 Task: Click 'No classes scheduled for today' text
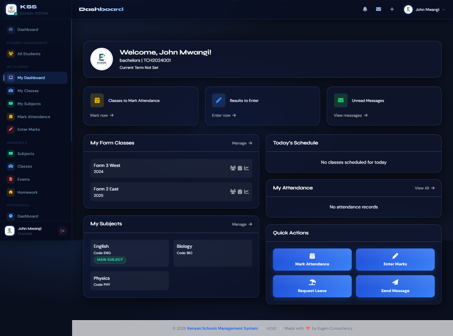[x=353, y=162]
